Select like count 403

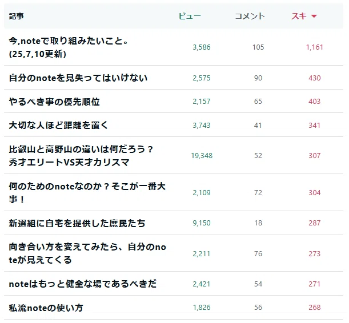315,102
